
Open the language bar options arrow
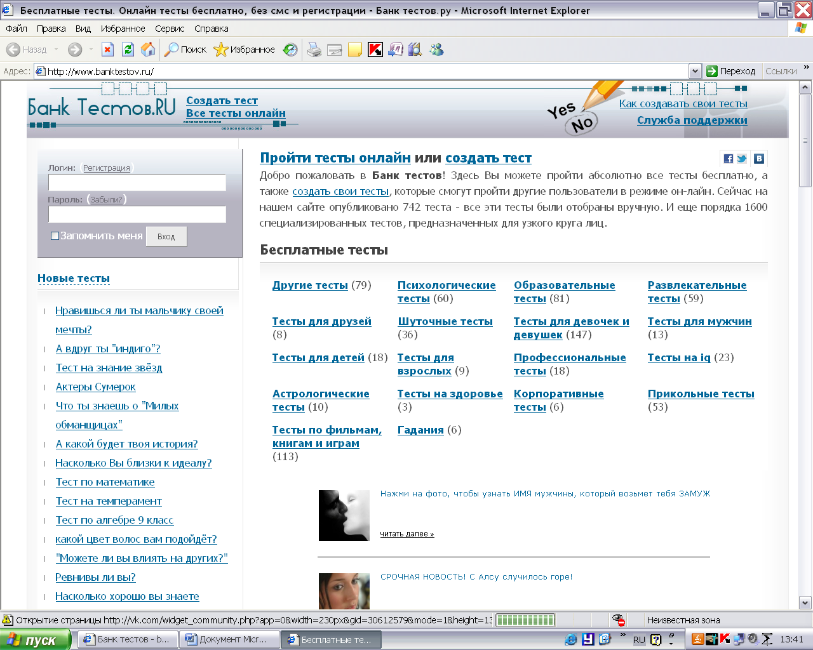pyautogui.click(x=671, y=643)
